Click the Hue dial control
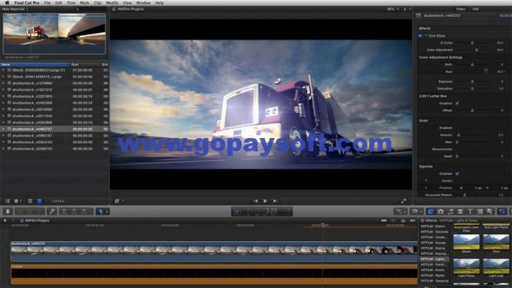 [x=486, y=71]
